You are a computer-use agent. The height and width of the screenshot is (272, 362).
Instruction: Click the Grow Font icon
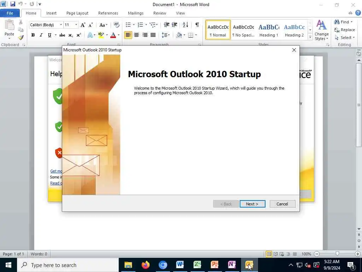83,25
